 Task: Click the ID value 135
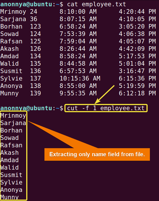35,64
